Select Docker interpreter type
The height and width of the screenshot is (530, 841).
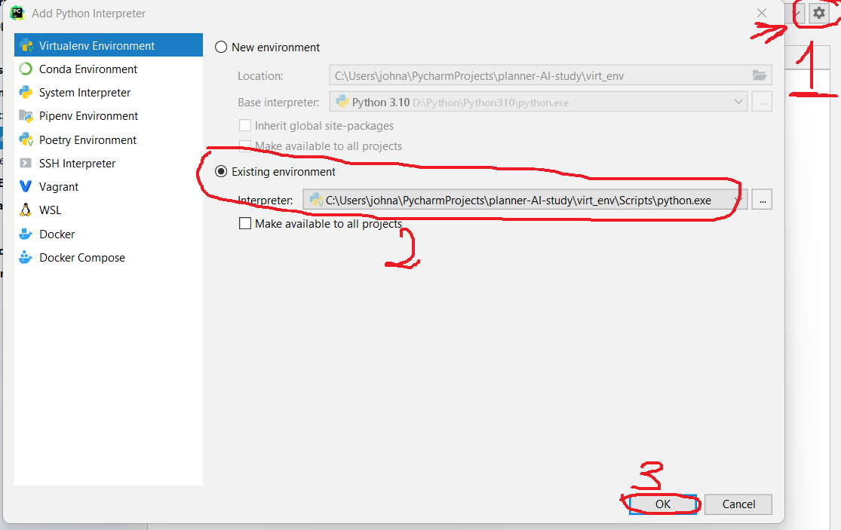pyautogui.click(x=109, y=234)
